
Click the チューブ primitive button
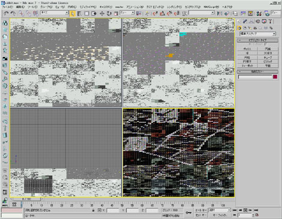click(x=268, y=58)
